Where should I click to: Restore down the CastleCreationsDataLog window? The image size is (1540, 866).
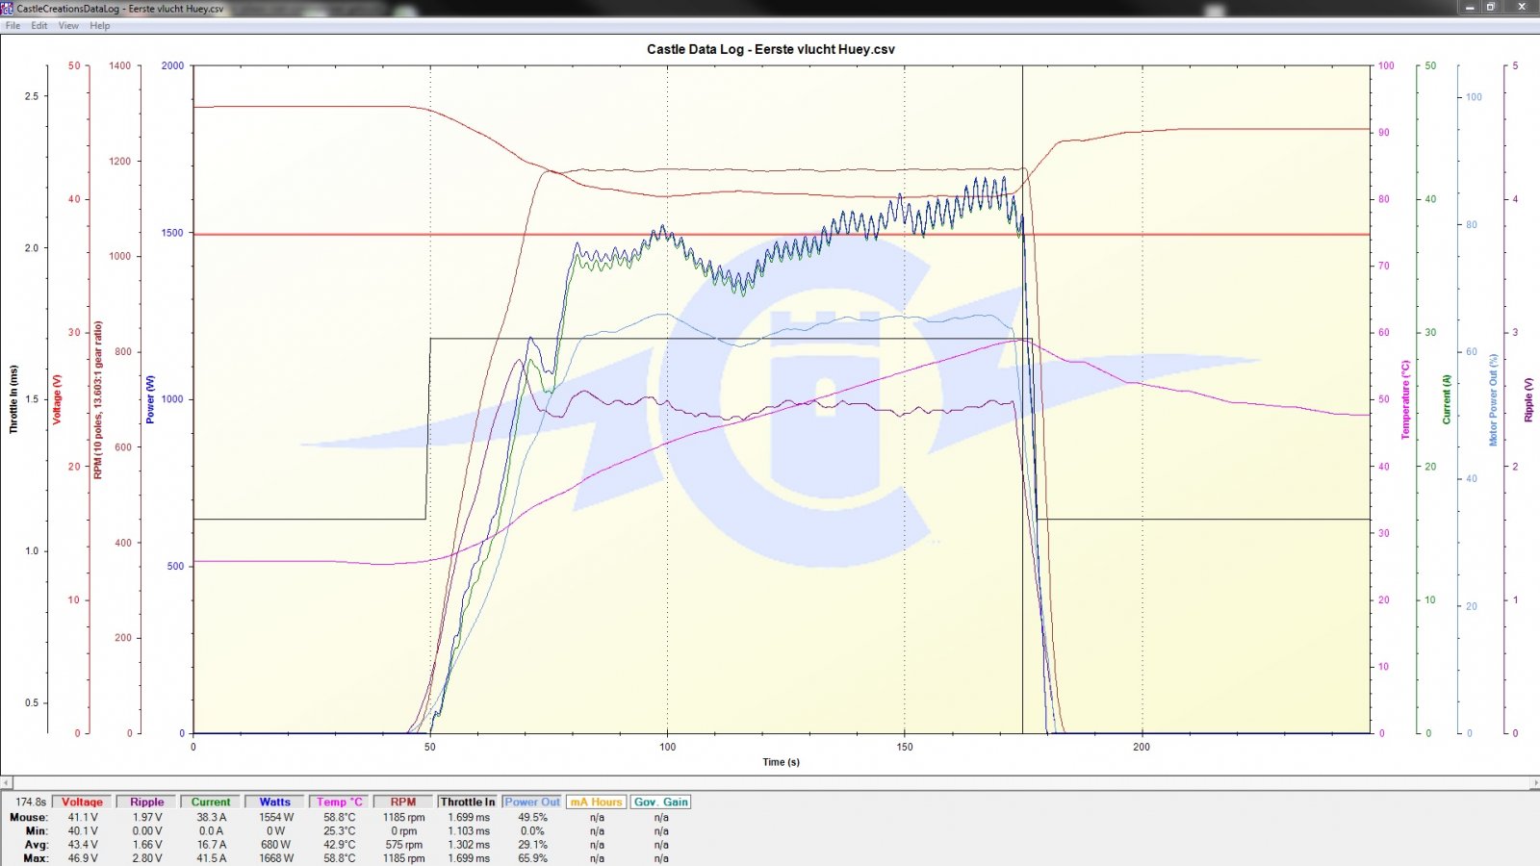[1491, 8]
